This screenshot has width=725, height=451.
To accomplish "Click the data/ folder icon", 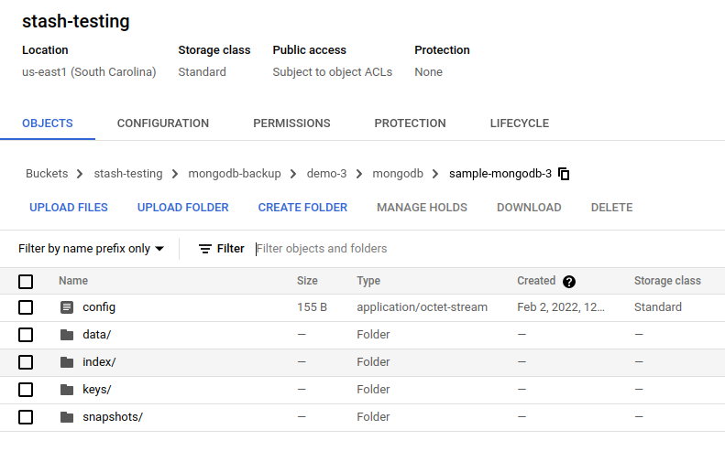I will pos(66,335).
